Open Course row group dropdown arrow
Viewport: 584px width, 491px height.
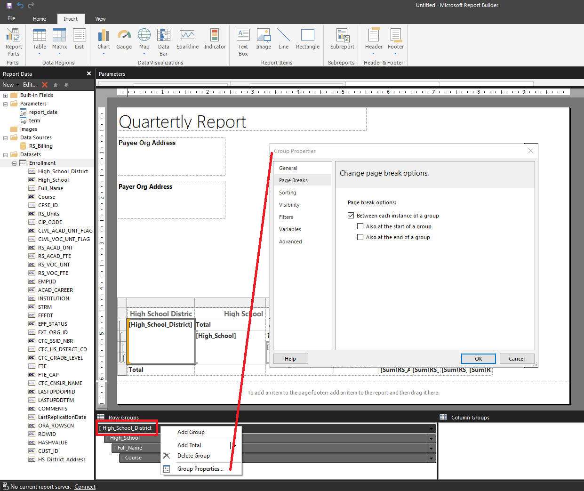point(431,458)
